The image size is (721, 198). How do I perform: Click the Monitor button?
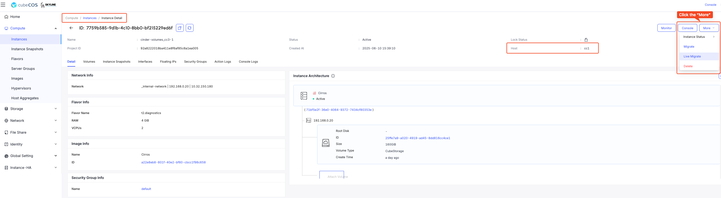[666, 28]
